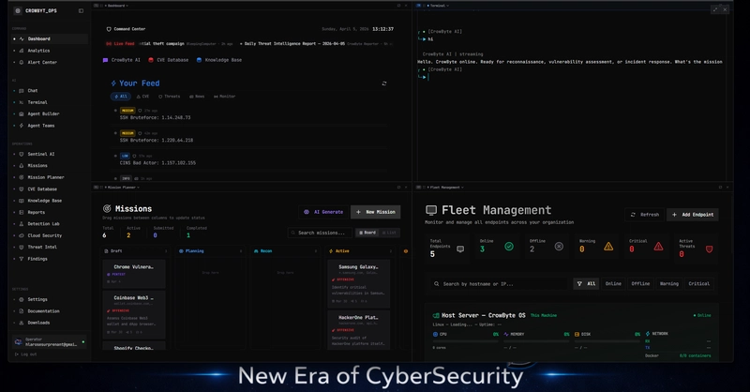This screenshot has height=392, width=750.
Task: Click Log out
Action: [26, 354]
